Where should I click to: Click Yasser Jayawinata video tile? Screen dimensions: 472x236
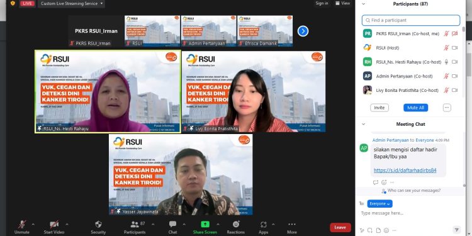(181, 174)
